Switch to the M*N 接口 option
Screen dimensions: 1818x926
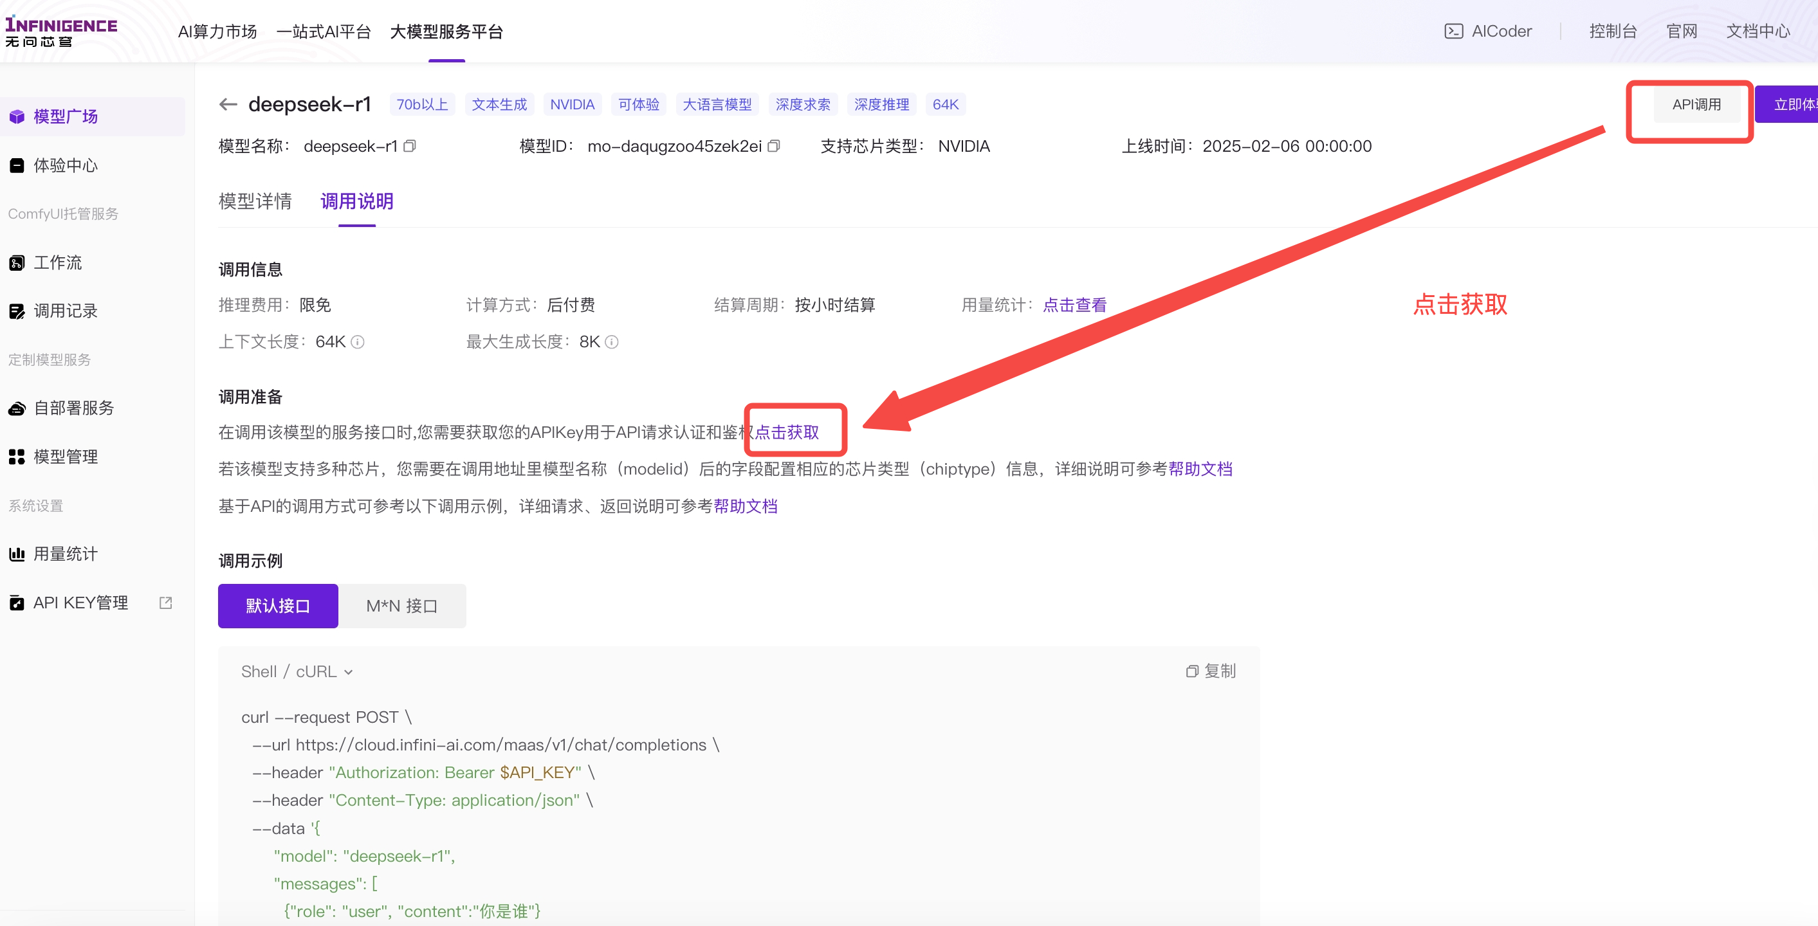point(401,606)
